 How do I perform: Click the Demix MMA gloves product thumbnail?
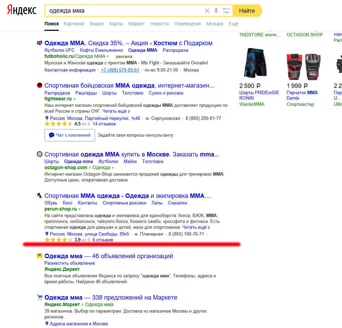click(304, 67)
